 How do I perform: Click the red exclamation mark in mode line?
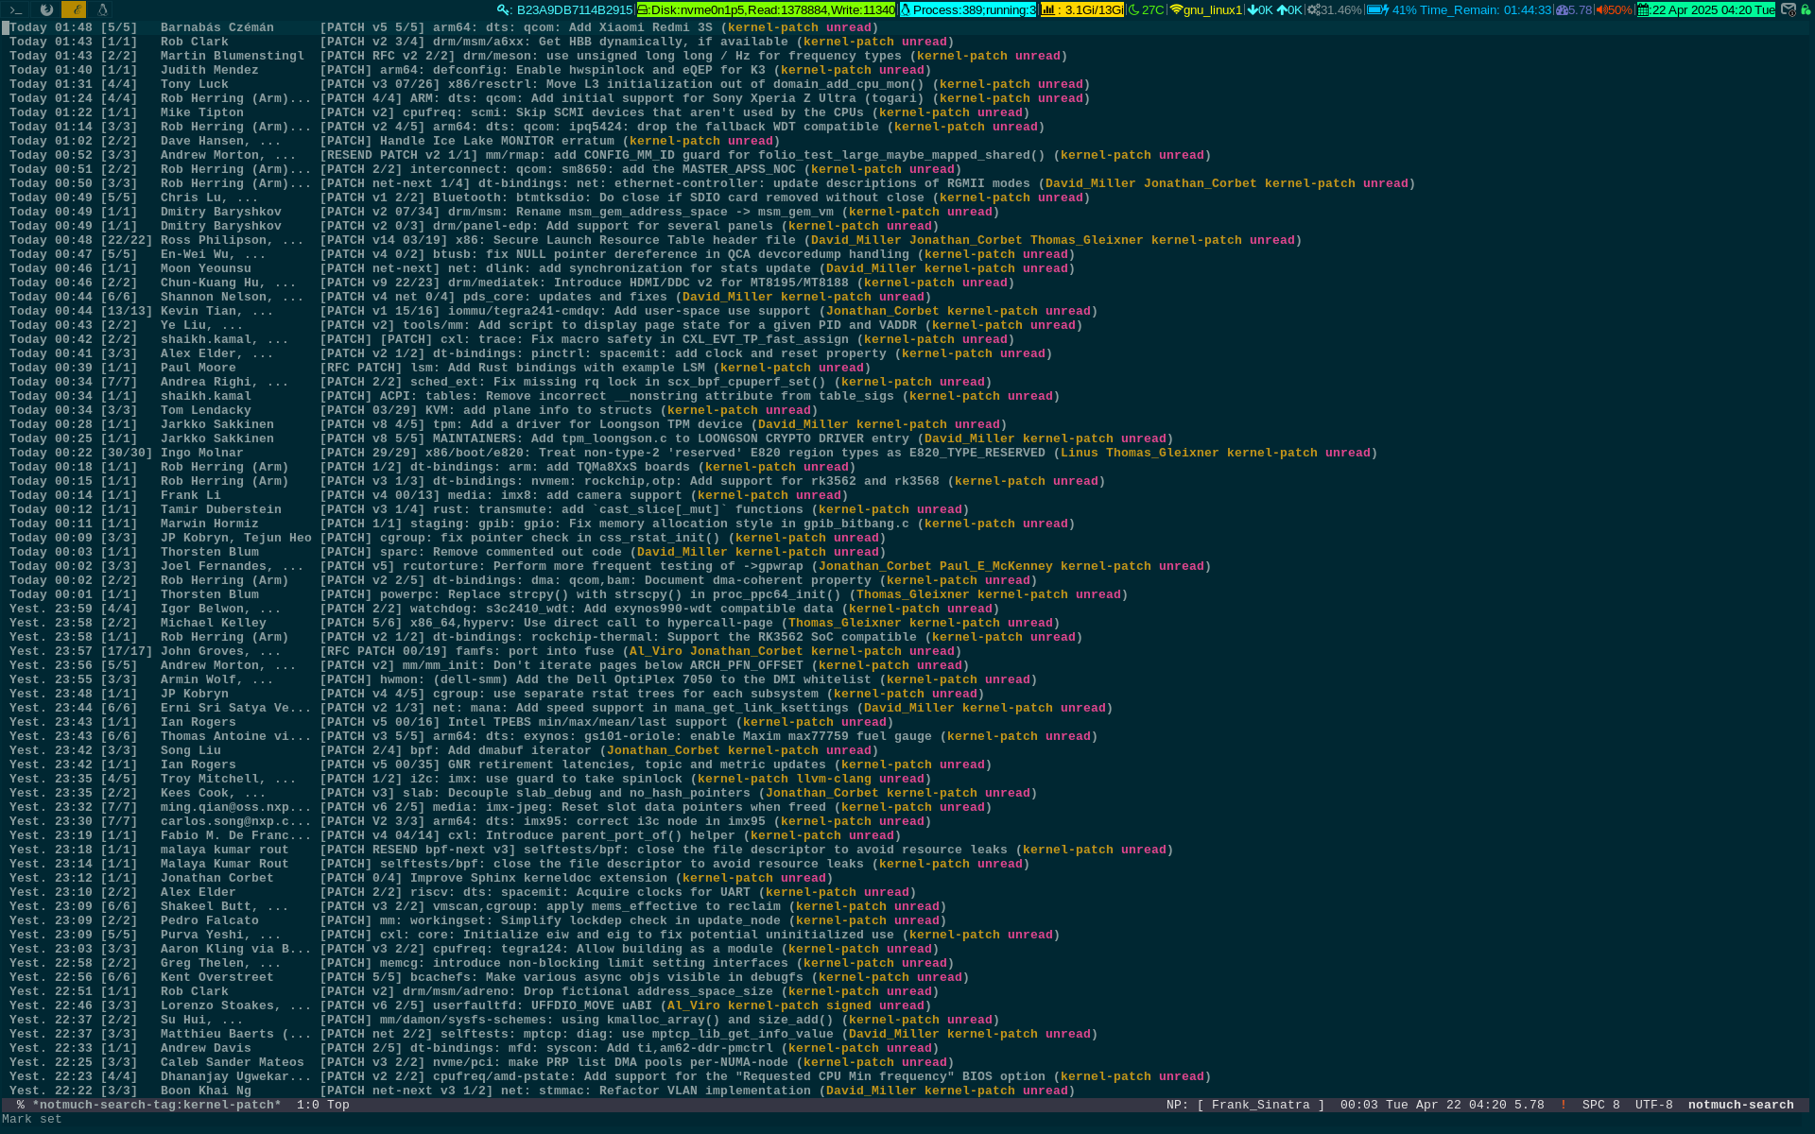pos(1563,1105)
